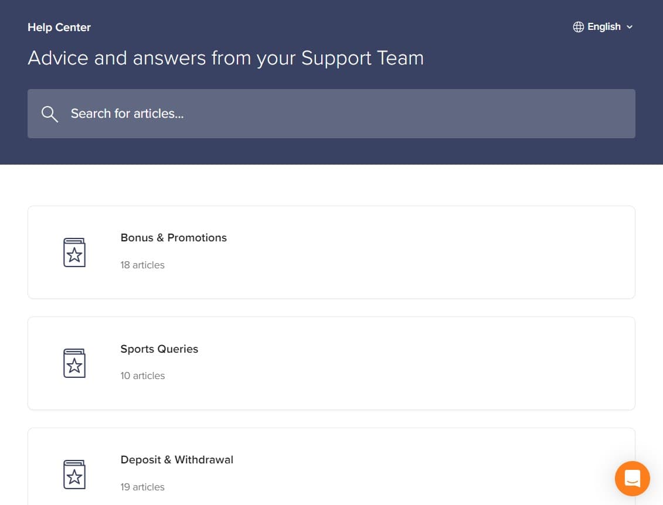Click the globe language icon
663x505 pixels.
578,27
